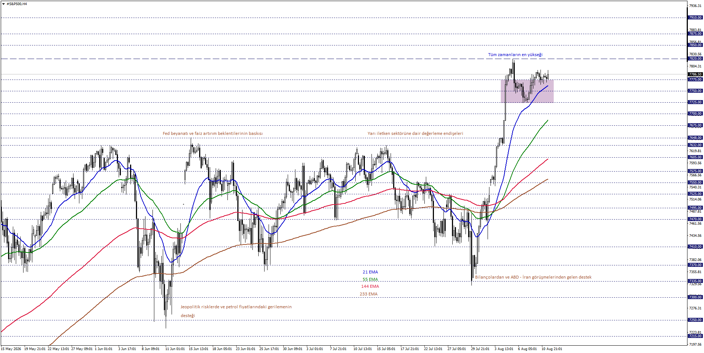Viewport: 704px width, 353px height.
Task: Click the 7215.00 price level tag
Action: (x=695, y=336)
